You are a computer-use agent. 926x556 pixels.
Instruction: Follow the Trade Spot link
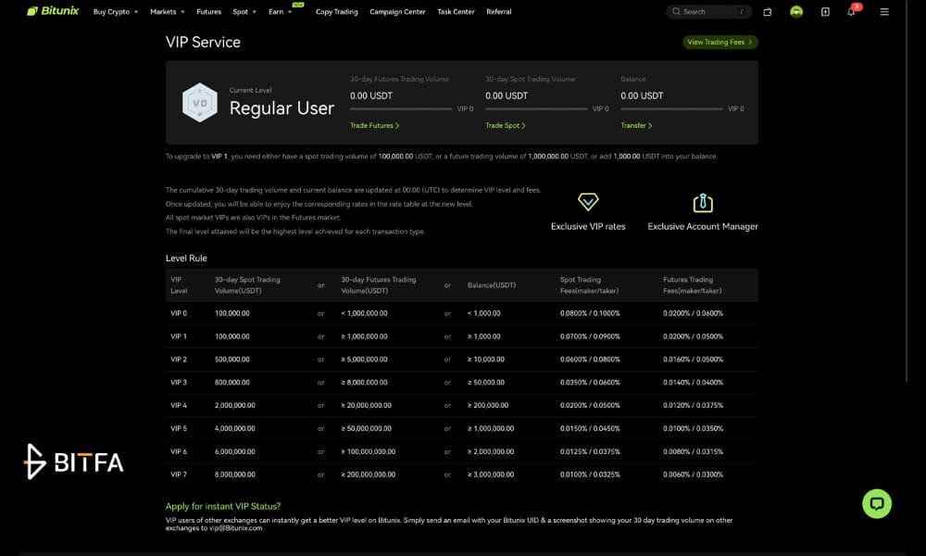click(505, 125)
